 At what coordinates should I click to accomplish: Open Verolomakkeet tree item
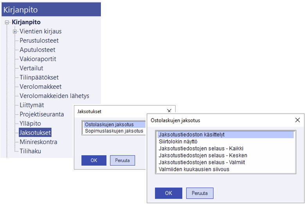pyautogui.click(x=40, y=87)
